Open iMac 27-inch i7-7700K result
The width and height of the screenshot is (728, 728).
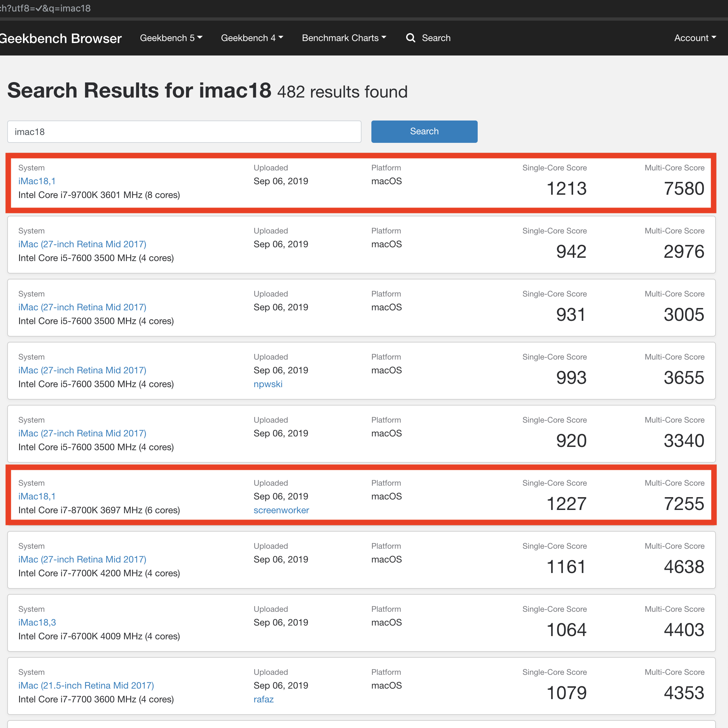[x=82, y=560]
